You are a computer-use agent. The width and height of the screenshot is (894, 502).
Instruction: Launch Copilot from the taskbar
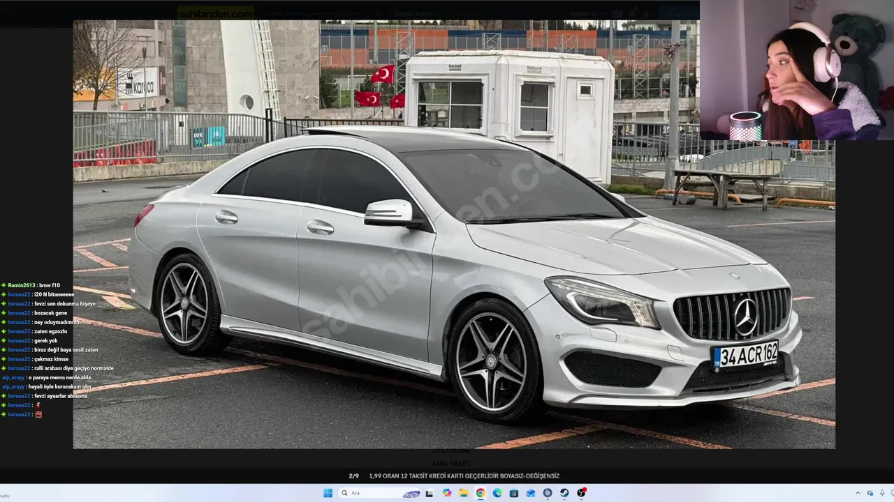pos(447,493)
